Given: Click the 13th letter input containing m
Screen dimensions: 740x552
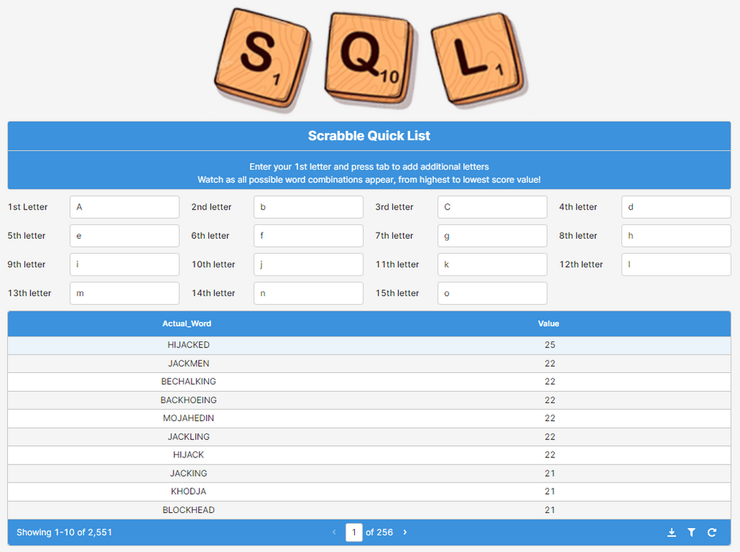Looking at the screenshot, I should coord(124,293).
